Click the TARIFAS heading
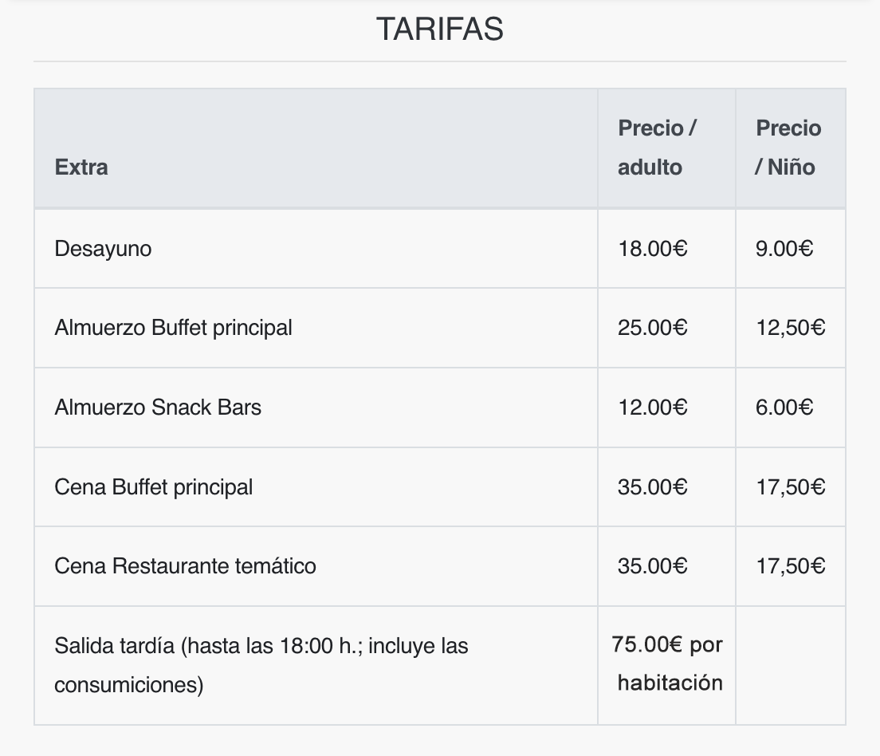Viewport: 880px width, 756px height. click(439, 30)
